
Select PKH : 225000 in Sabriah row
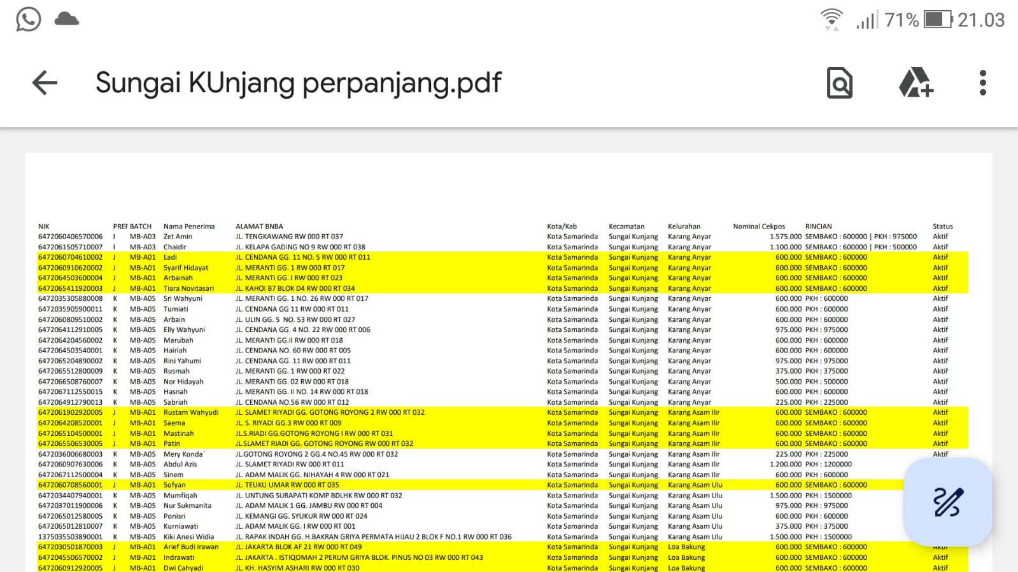tap(826, 402)
